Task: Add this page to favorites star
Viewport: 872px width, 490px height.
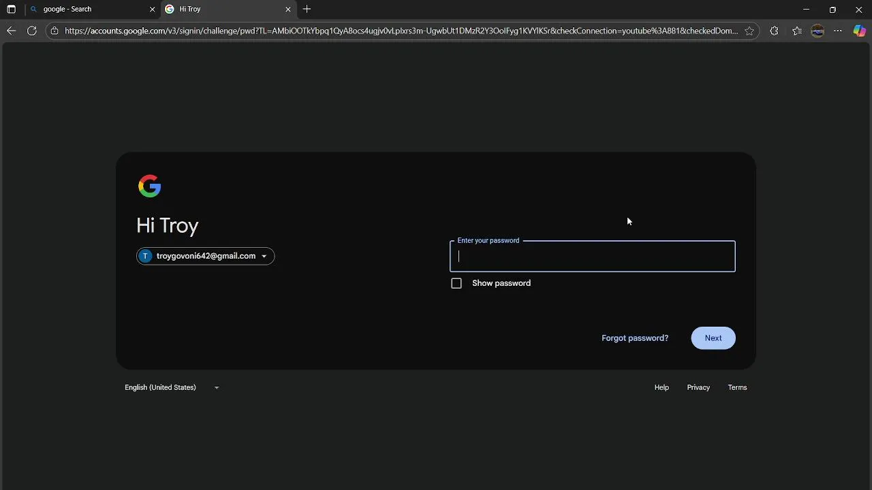Action: point(749,31)
